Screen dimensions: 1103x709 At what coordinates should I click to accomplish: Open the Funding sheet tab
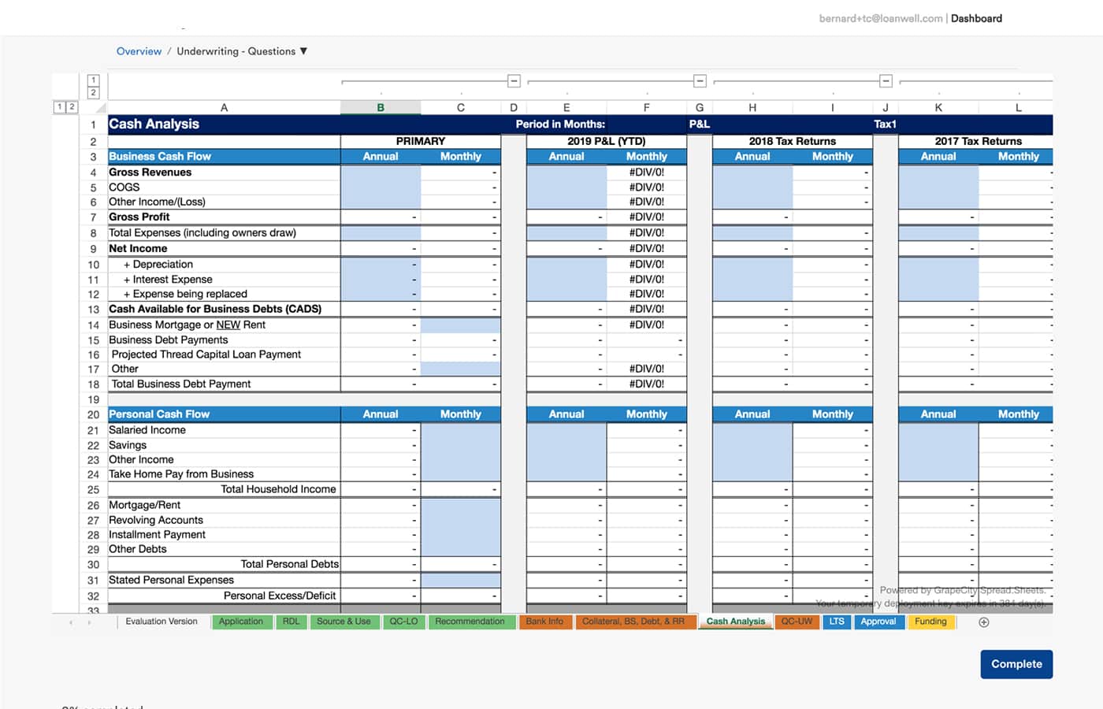(x=931, y=622)
